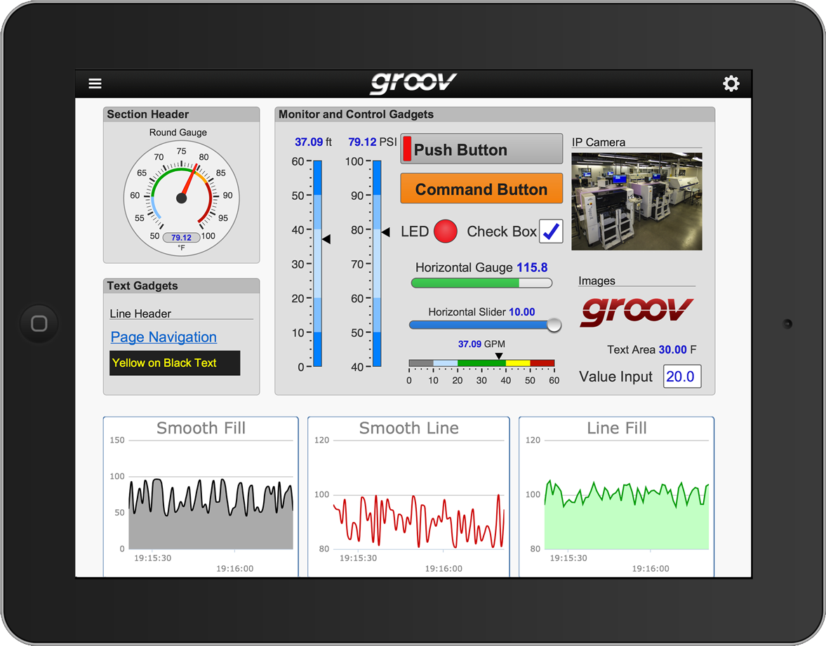
Task: Uncheck the Check Box control
Action: (x=551, y=231)
